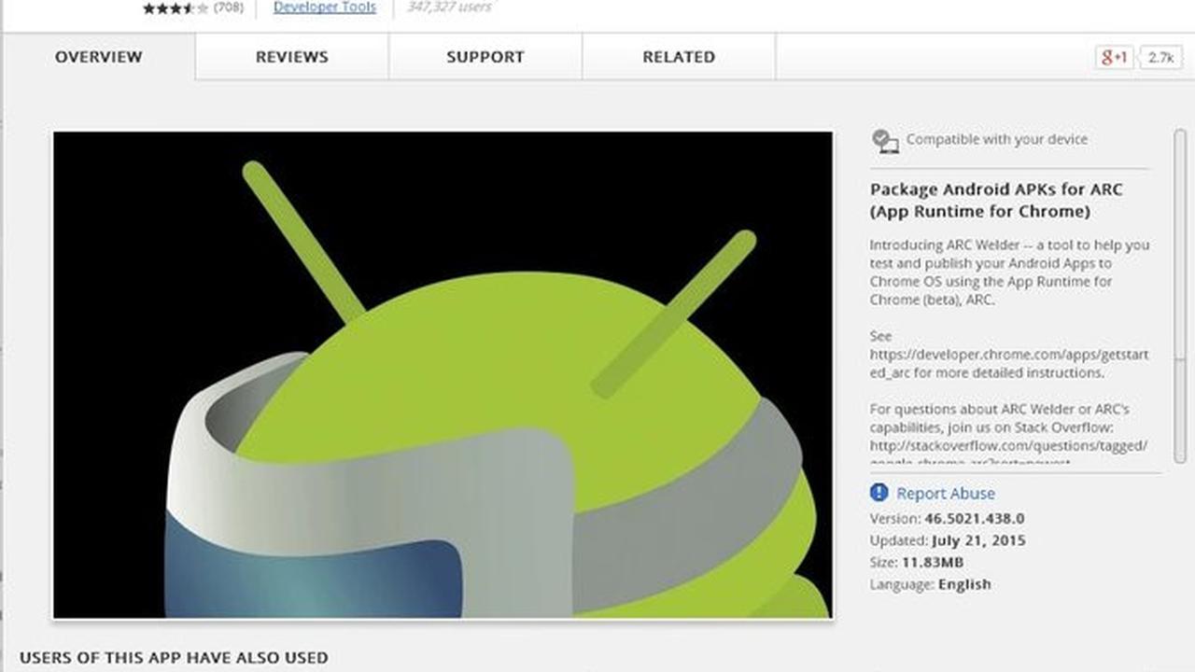
Task: Switch to the Reviews tab
Action: [292, 57]
